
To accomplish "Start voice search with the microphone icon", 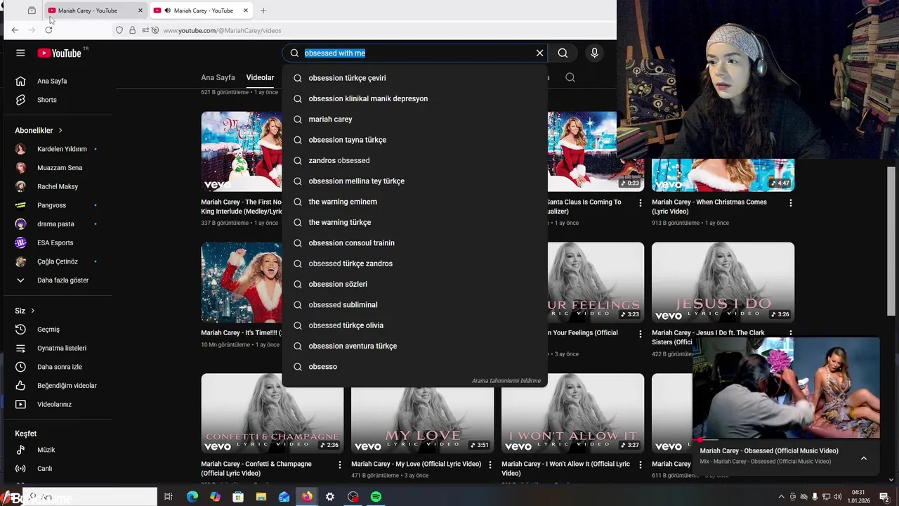I will [x=594, y=53].
